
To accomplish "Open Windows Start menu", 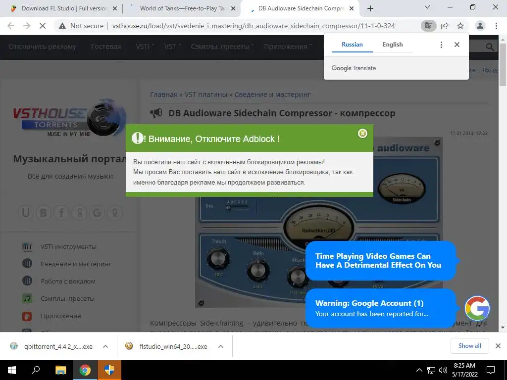I will [x=12, y=370].
